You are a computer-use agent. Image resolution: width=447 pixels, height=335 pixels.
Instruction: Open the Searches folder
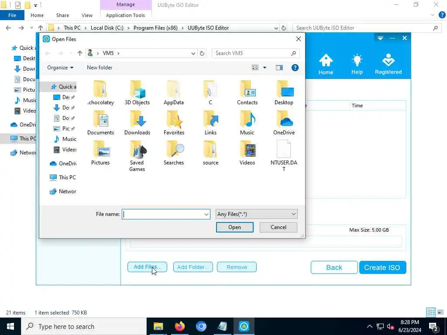174,153
